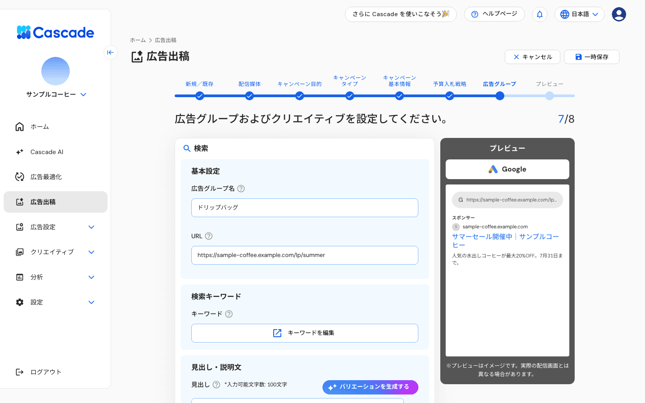Click さらに Cascade を使いこなそう button
The image size is (645, 403).
(401, 14)
